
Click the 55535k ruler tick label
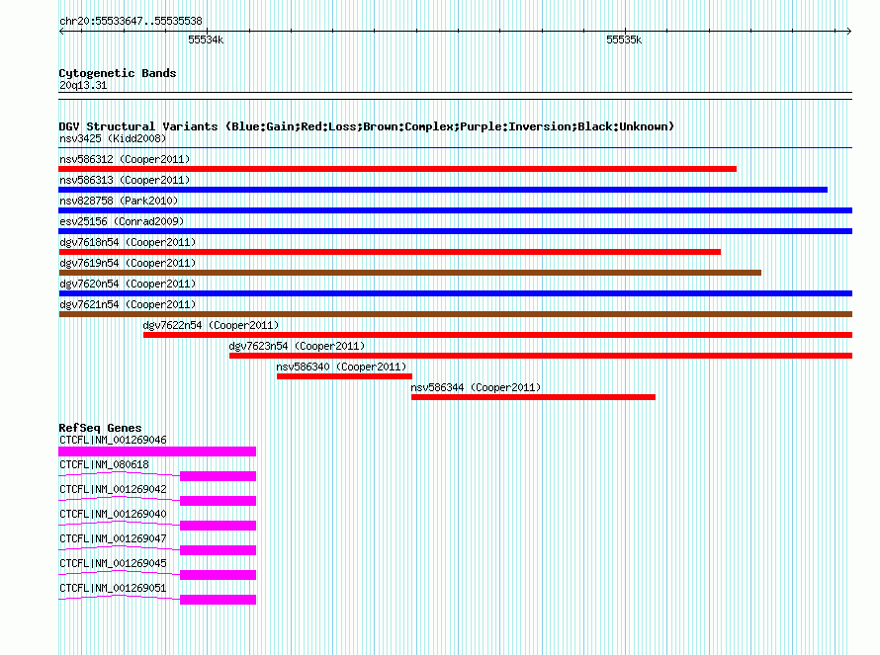point(624,40)
